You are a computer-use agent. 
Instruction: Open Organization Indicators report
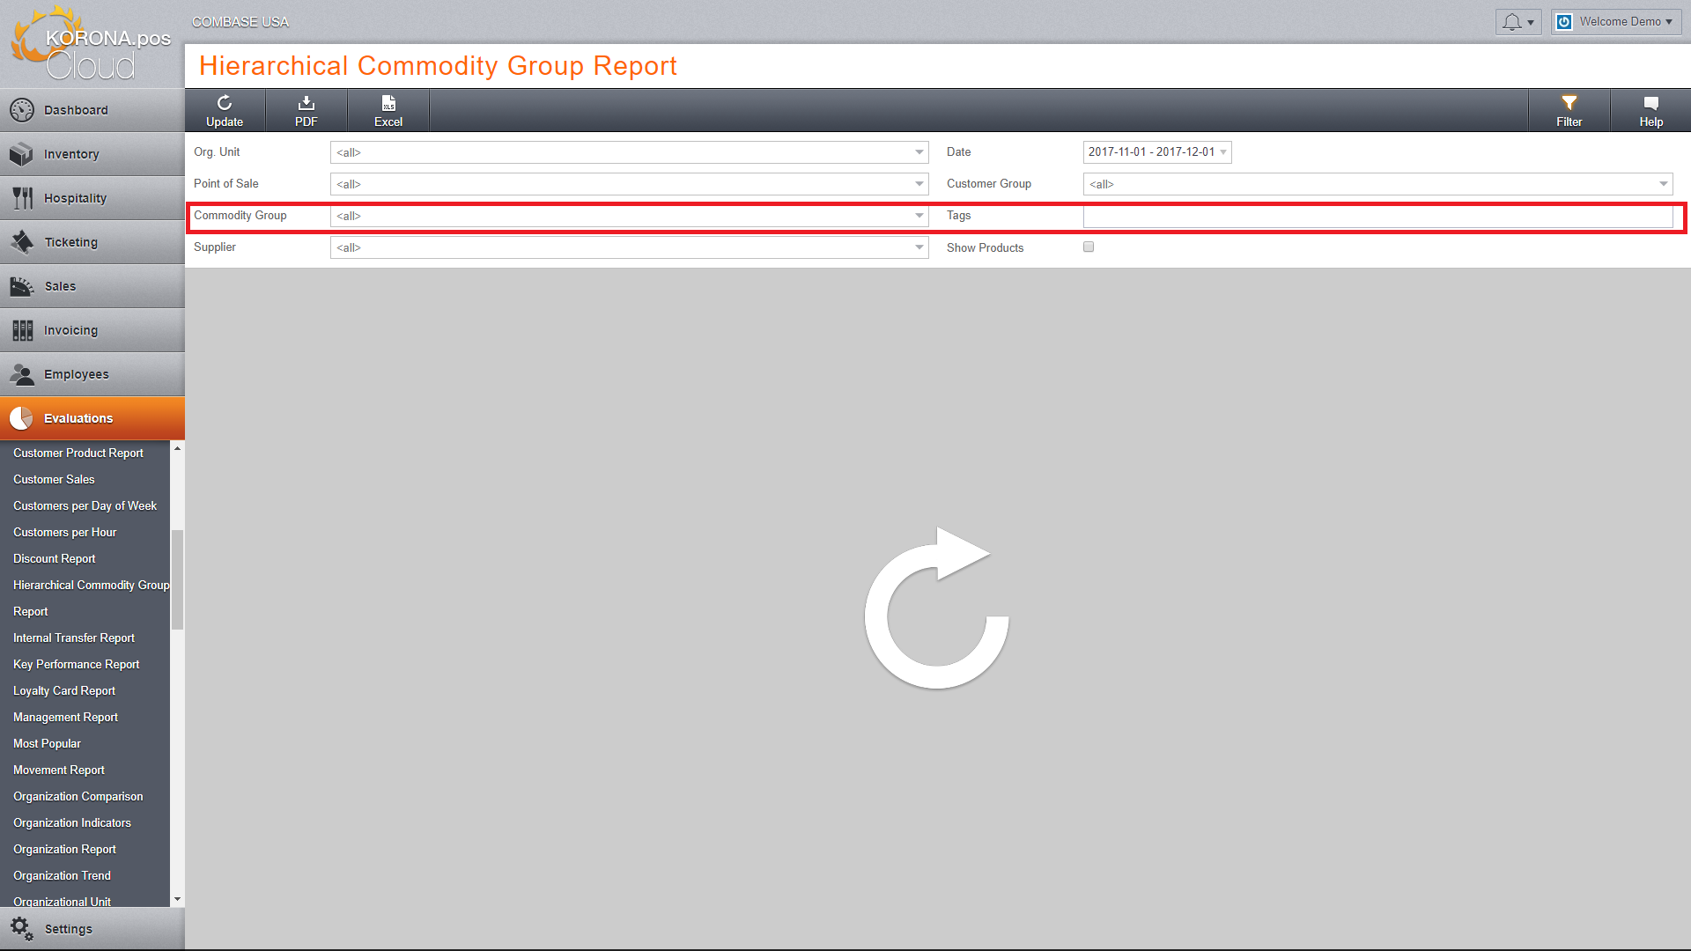pos(72,822)
